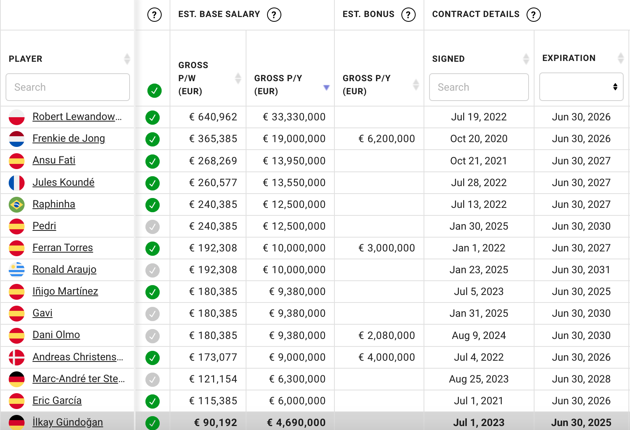The image size is (630, 430).
Task: Sort by Expiration column arrows
Action: point(620,58)
